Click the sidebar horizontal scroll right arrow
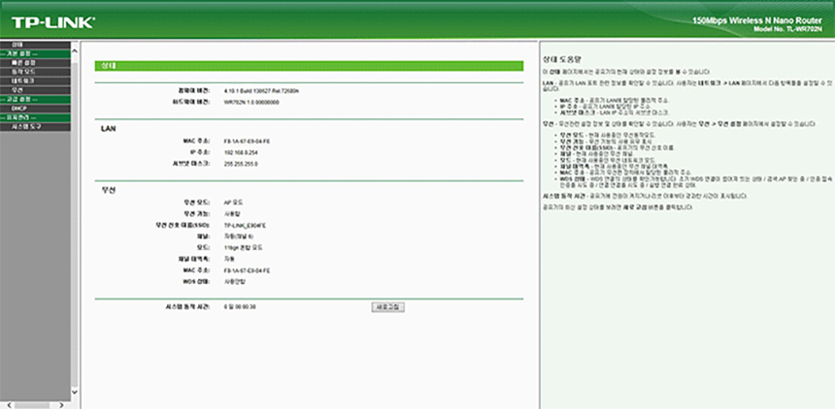This screenshot has height=409, width=835. point(61,405)
